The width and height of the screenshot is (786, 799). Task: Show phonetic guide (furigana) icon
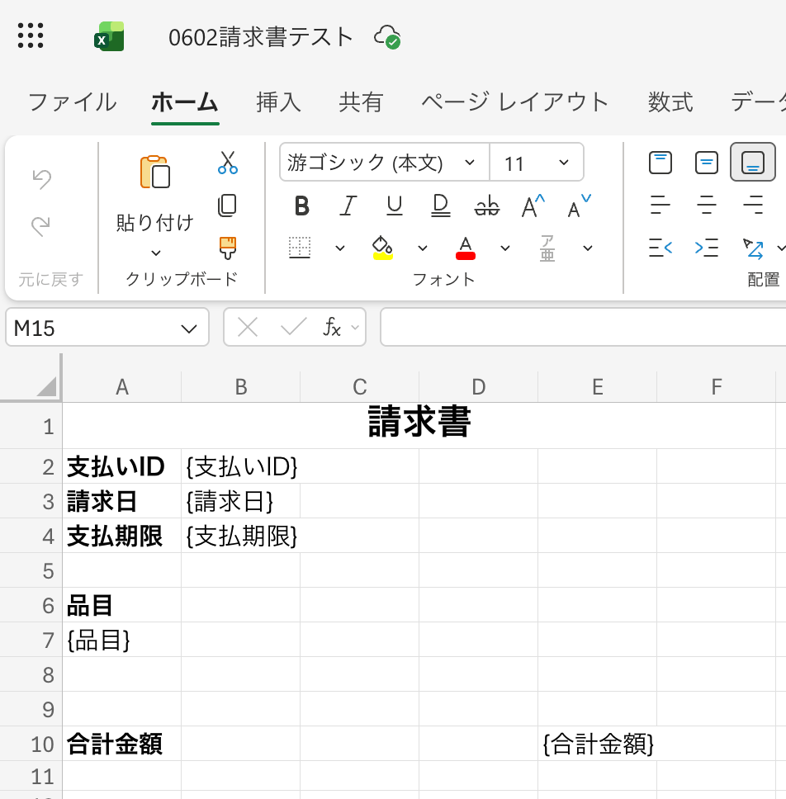coord(547,248)
